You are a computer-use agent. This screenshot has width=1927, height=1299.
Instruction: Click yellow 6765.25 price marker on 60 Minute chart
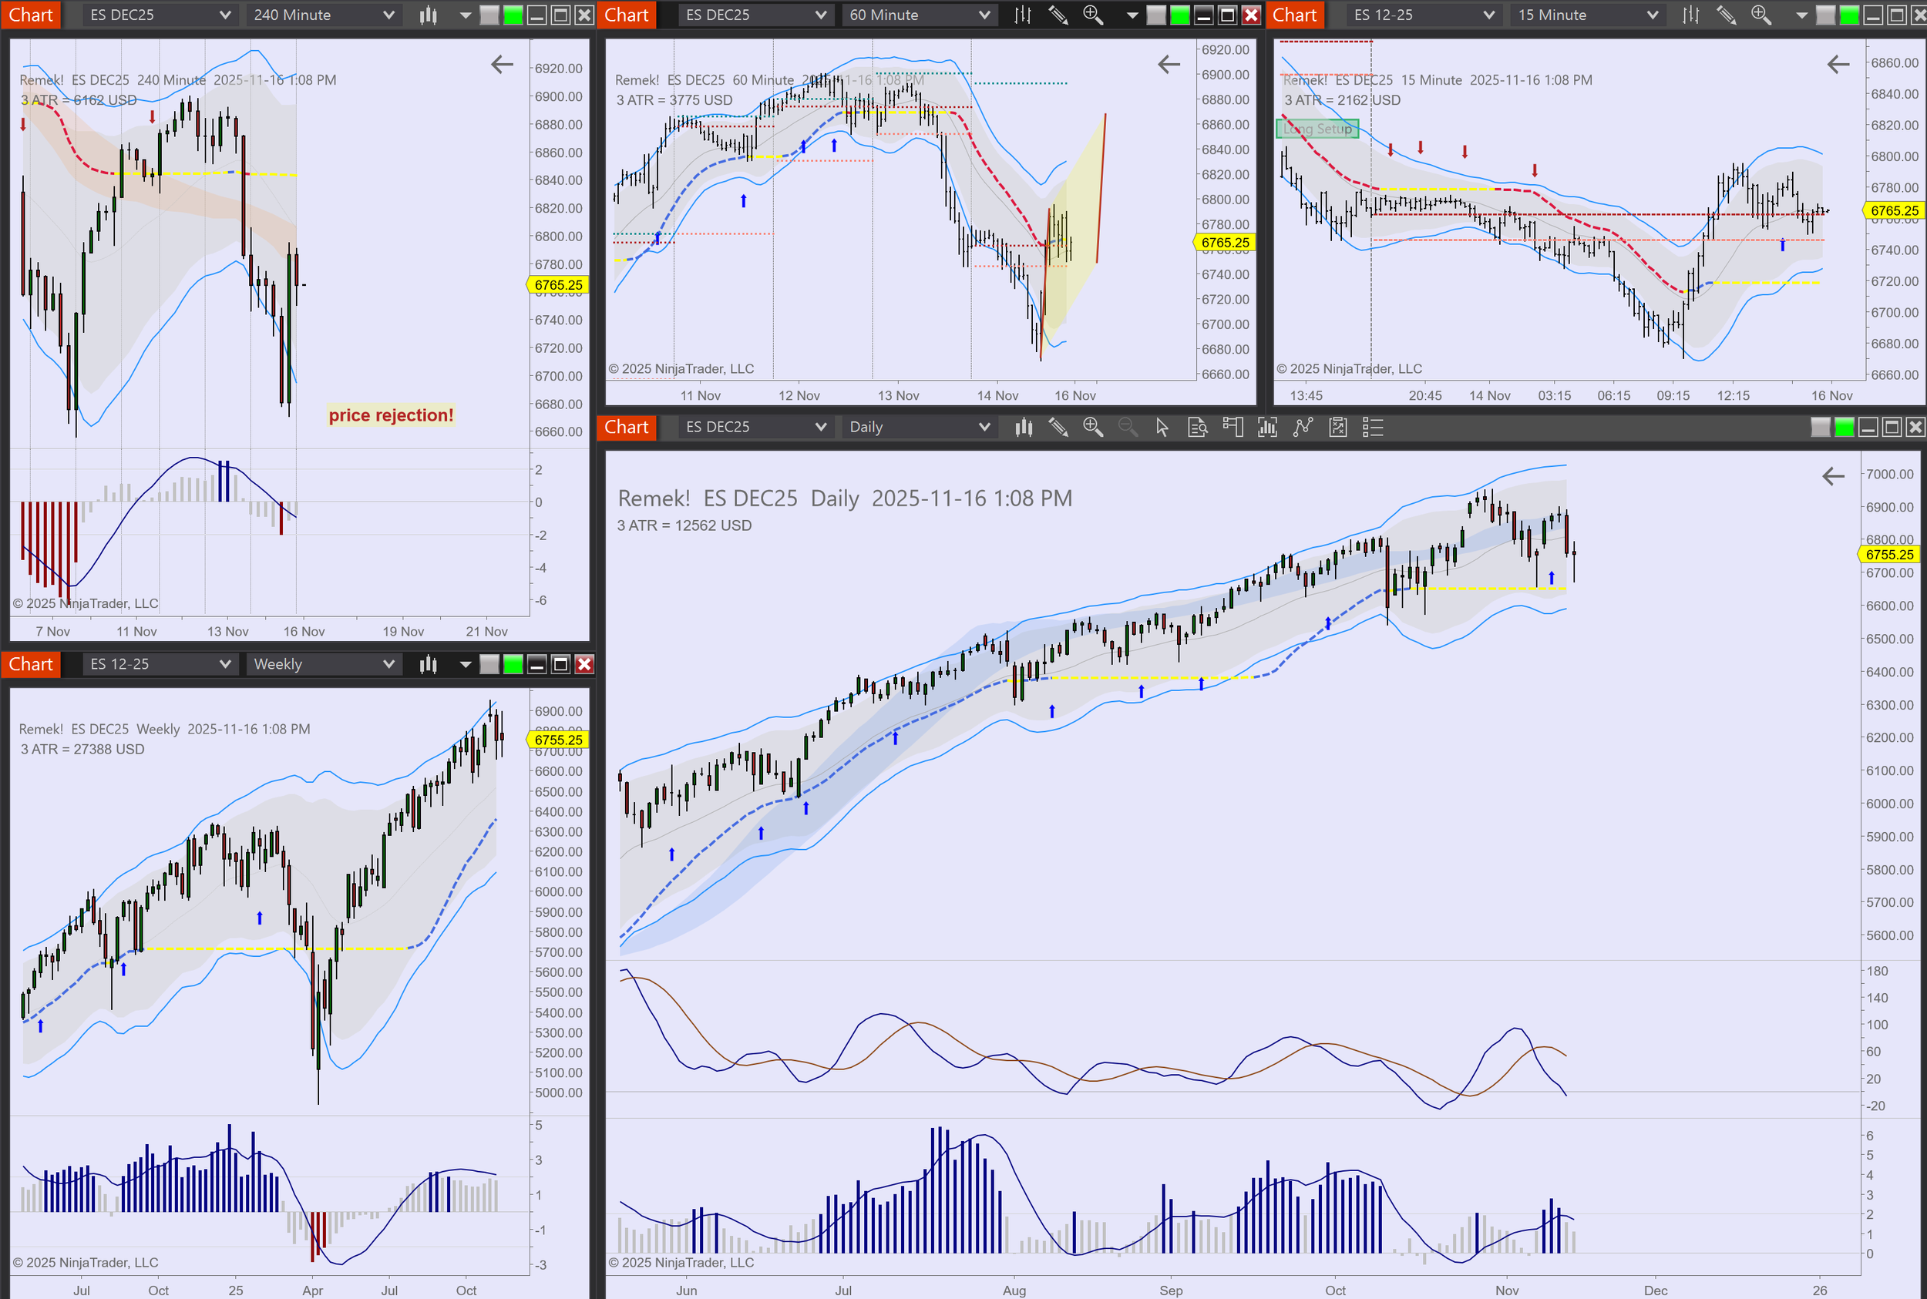pos(1224,243)
